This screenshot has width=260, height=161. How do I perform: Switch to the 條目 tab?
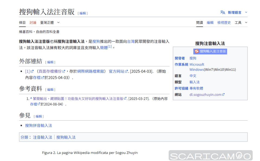(x=23, y=22)
